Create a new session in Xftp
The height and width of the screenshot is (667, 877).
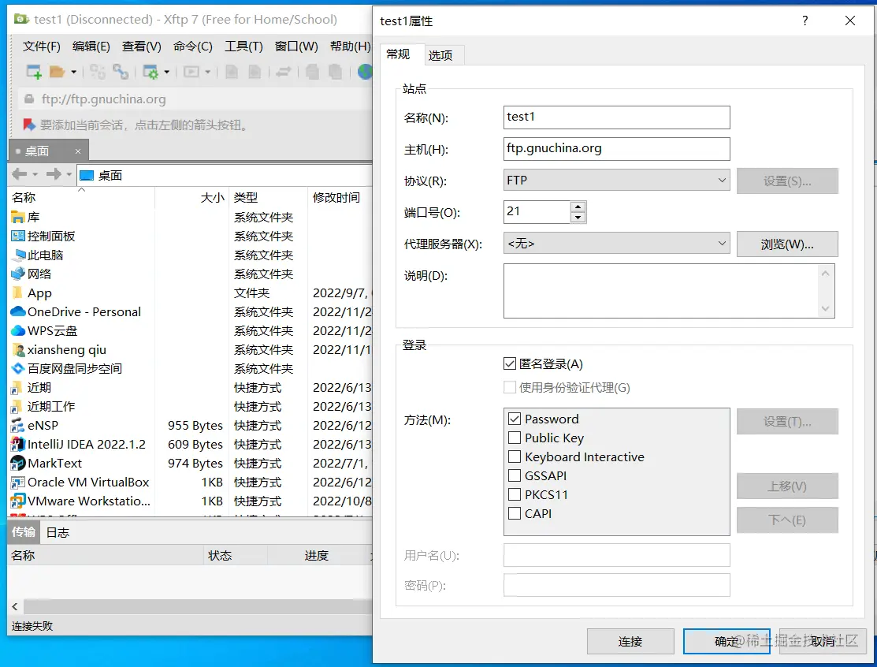tap(34, 72)
